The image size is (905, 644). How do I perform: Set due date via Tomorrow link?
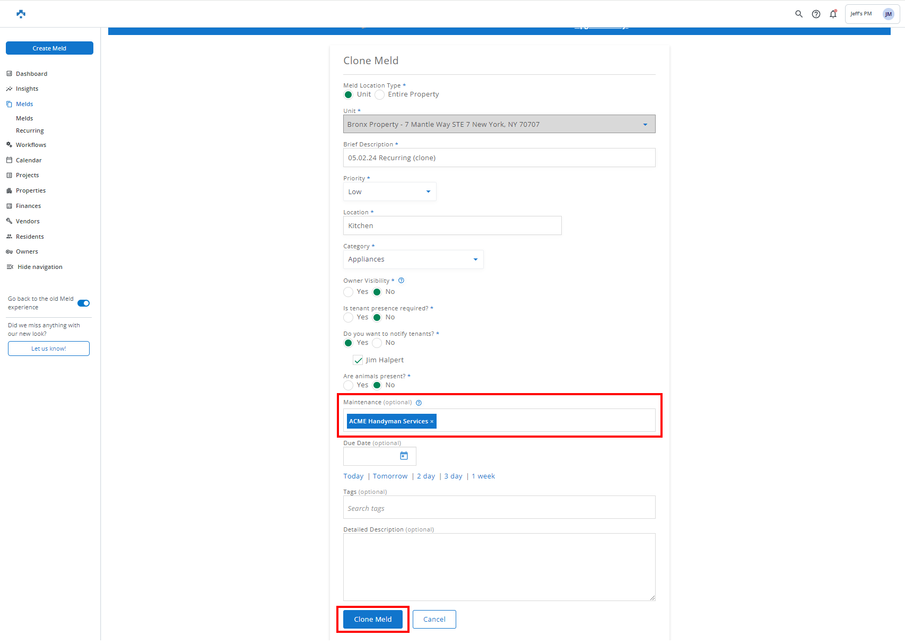(x=390, y=476)
